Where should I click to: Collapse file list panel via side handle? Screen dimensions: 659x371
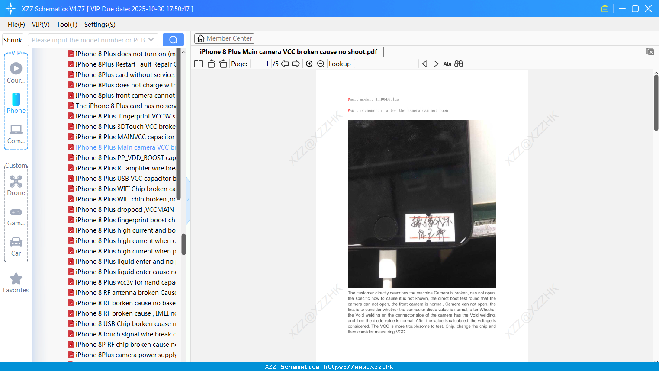click(188, 200)
